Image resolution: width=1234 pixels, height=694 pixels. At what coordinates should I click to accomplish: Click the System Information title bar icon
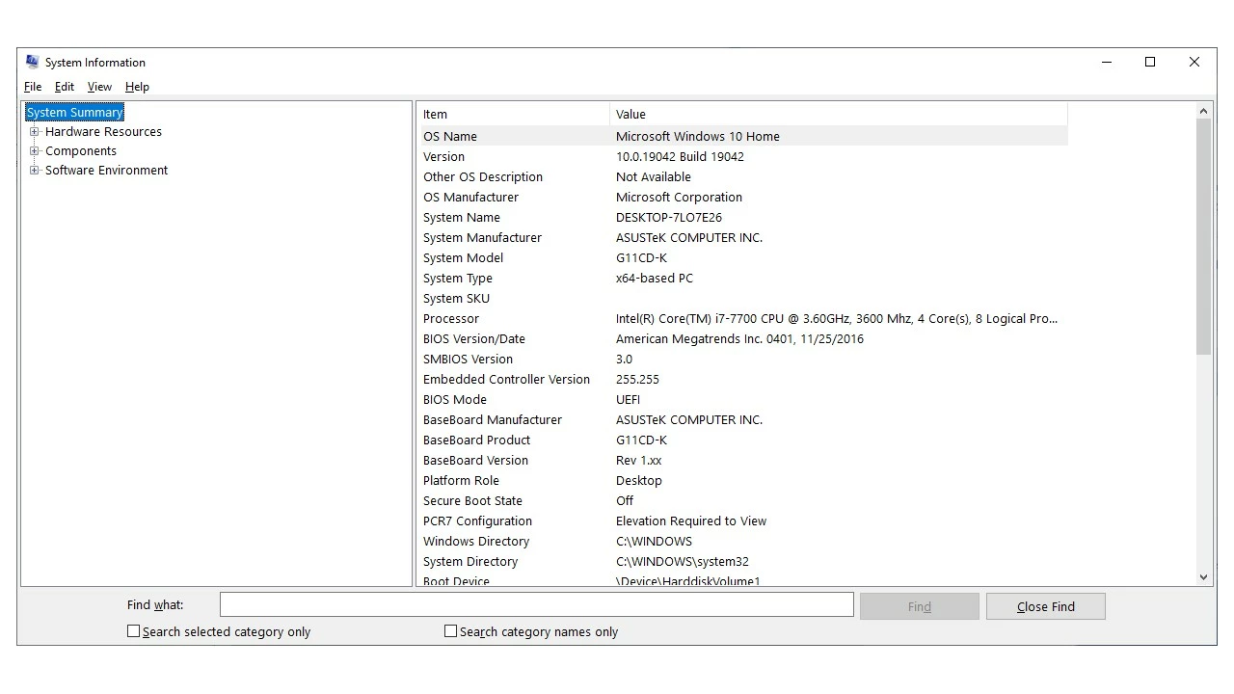coord(32,62)
